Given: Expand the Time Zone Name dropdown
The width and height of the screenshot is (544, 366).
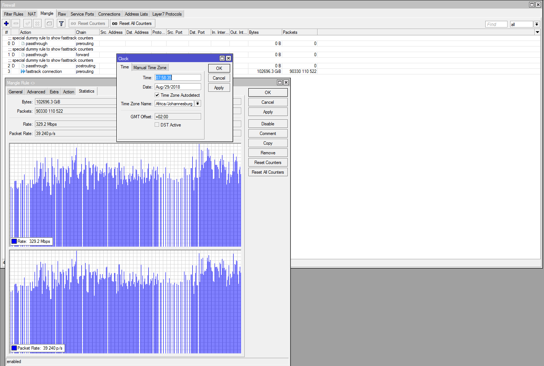Looking at the screenshot, I should 198,104.
